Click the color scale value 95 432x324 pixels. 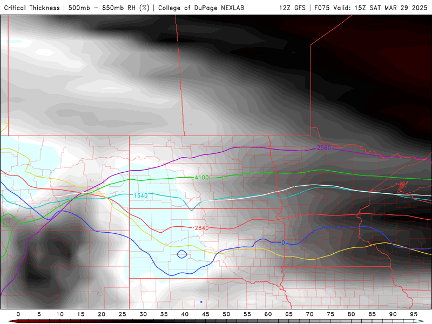(414, 314)
